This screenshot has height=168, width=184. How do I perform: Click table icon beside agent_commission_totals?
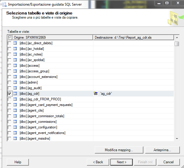[15, 116]
